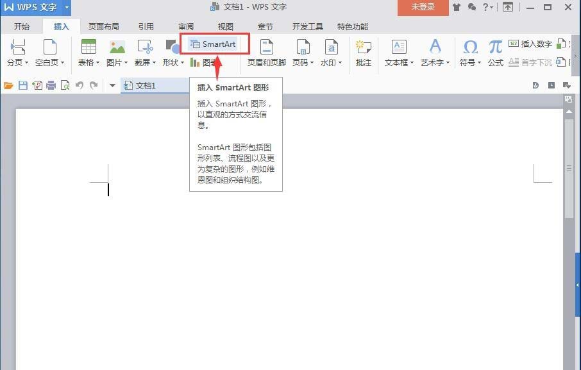Open the help question mark menu
The image size is (581, 370).
[x=488, y=7]
